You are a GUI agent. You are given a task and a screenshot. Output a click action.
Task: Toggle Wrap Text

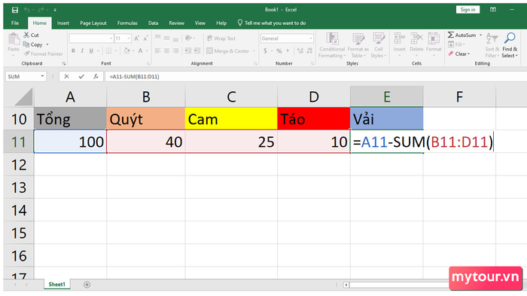tap(221, 38)
